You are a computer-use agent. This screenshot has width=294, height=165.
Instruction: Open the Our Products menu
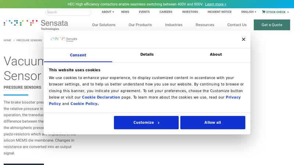[x=140, y=25]
